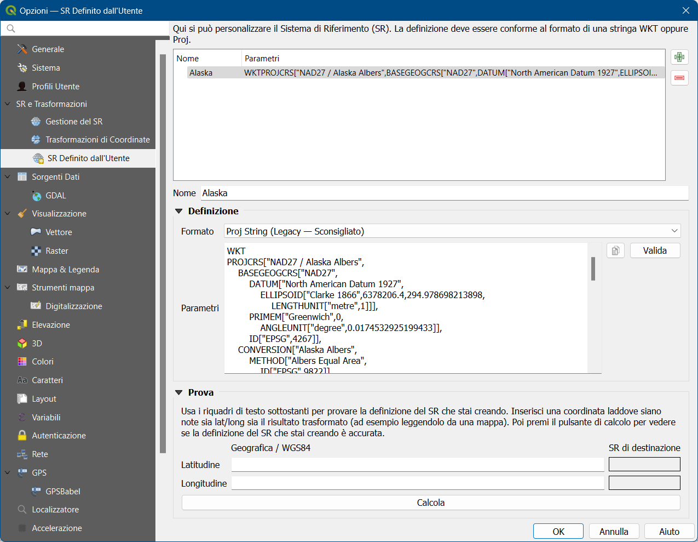This screenshot has height=542, width=698.
Task: Click the CONVERSION Alaska Albers line
Action: [x=297, y=350]
